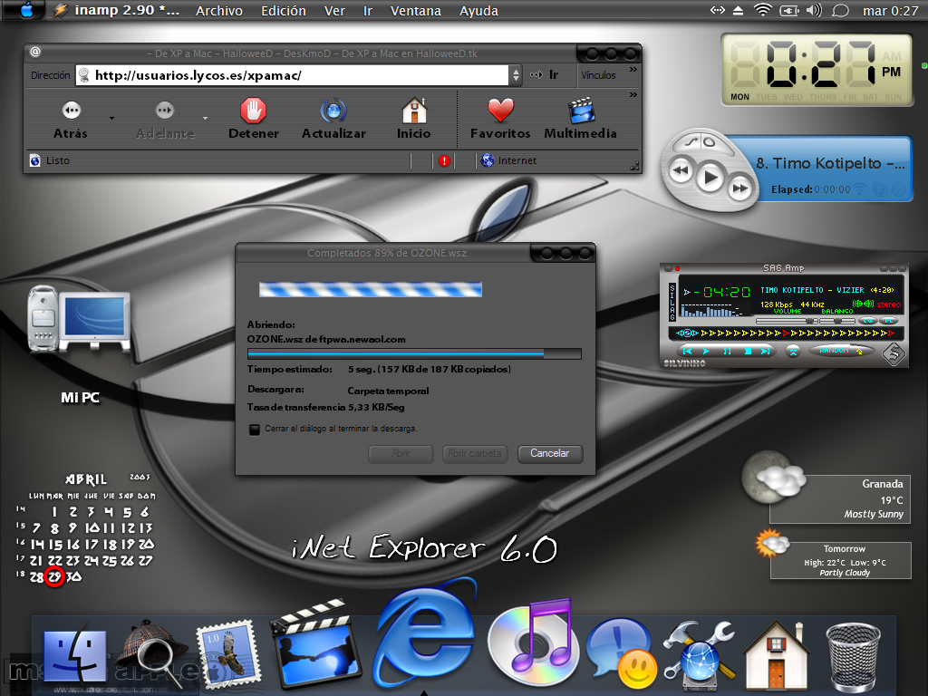Open the Edición menu
This screenshot has height=696, width=928.
pyautogui.click(x=284, y=11)
